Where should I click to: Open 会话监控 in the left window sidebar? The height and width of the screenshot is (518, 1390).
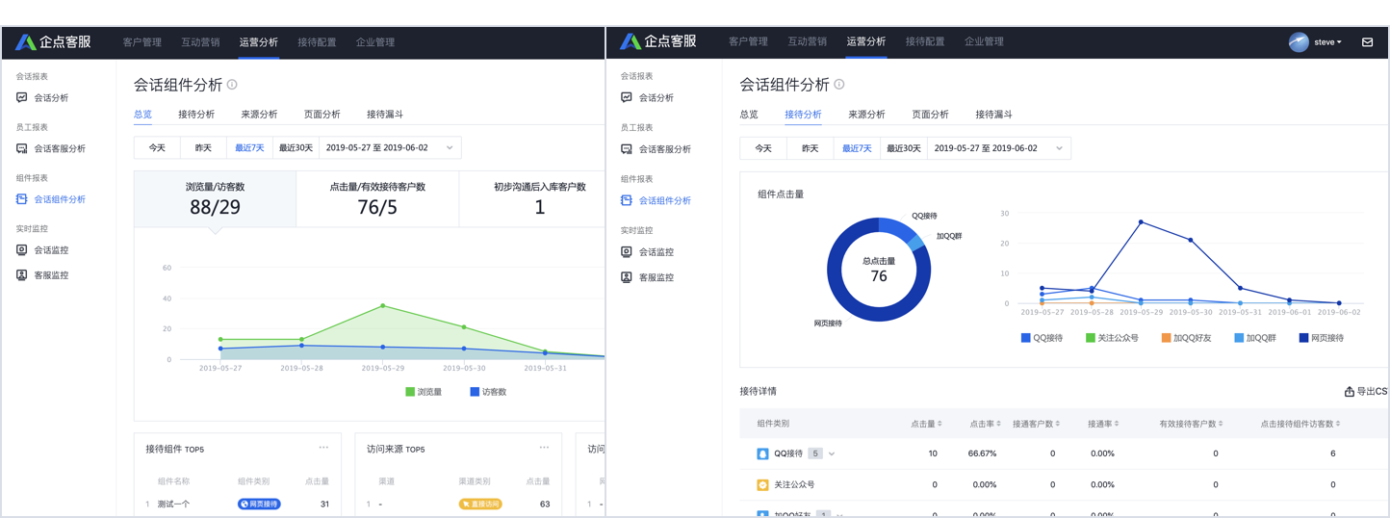(42, 250)
